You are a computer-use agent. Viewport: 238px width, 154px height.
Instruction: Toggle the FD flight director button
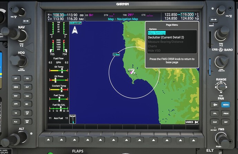coord(27,78)
